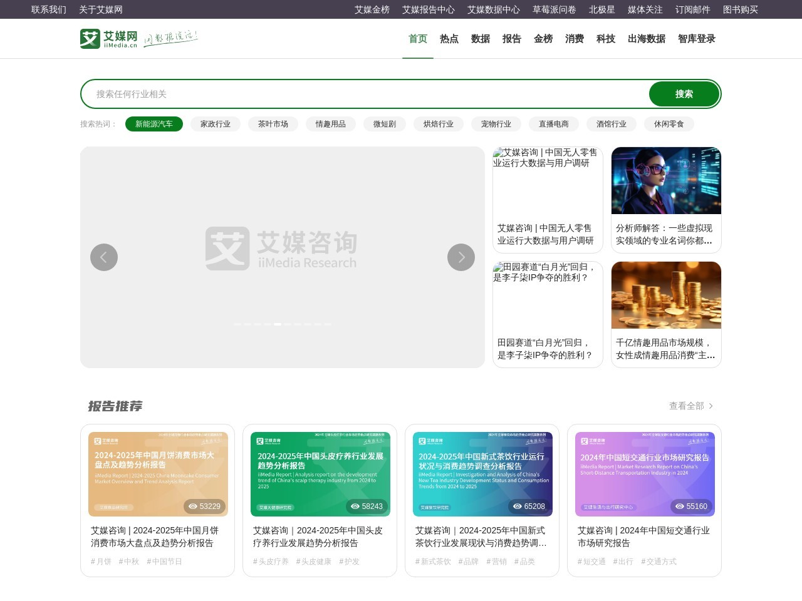
Task: Open the virtual reality analyst article thumbnail
Action: point(666,181)
